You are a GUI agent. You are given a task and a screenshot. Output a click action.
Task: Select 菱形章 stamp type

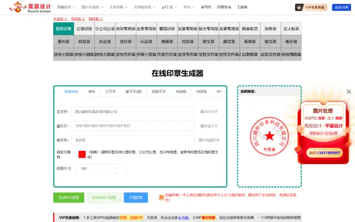(x=64, y=42)
